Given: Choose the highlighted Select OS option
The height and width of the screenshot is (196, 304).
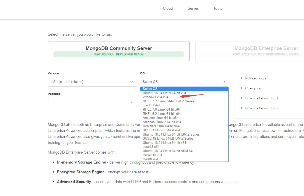Looking at the screenshot, I should [x=184, y=89].
